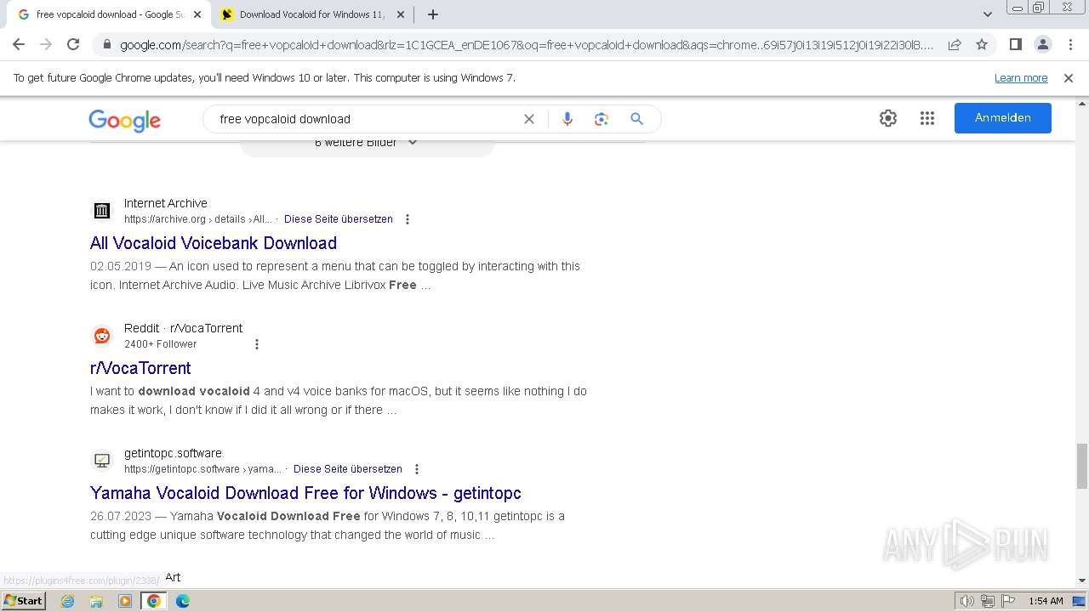Submit search with magnifier icon
The image size is (1089, 612).
pos(636,119)
